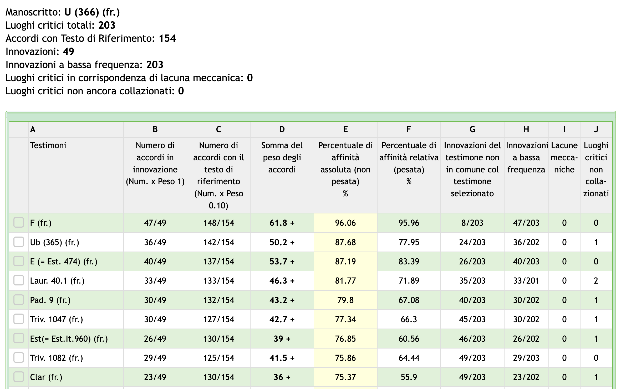This screenshot has width=621, height=389.
Task: Check the E (= Est. 474) (fr.) checkbox
Action: [19, 261]
